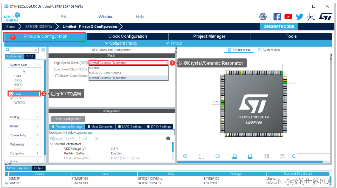
Task: Choose Disable in HSE dropdown list
Action: click(x=128, y=68)
